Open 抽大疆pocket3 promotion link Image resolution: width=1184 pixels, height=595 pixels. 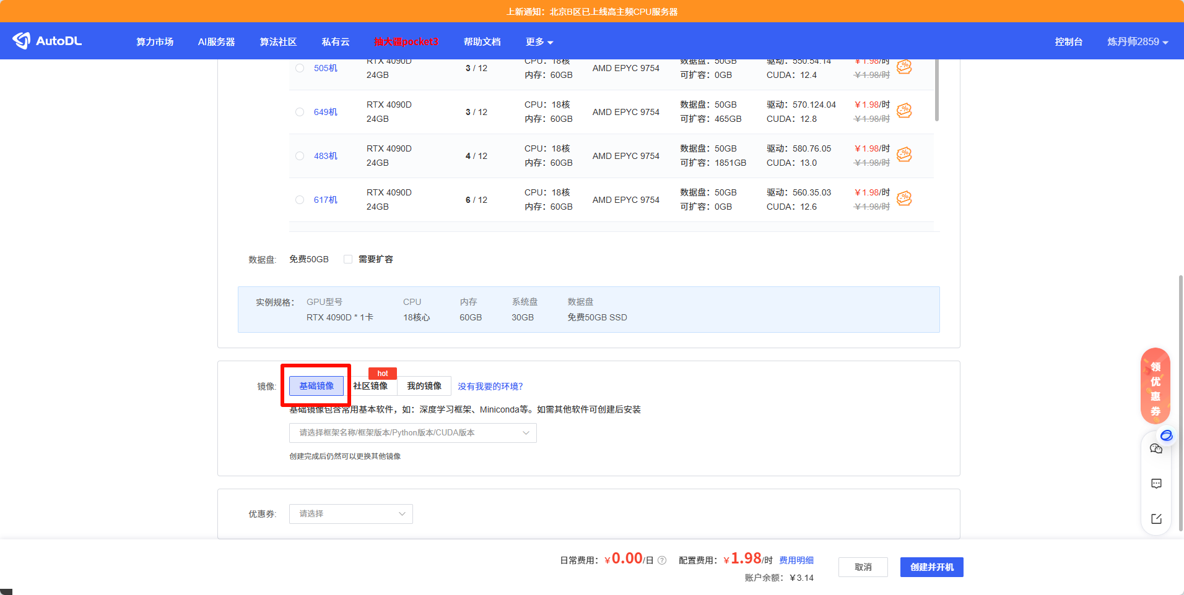406,41
